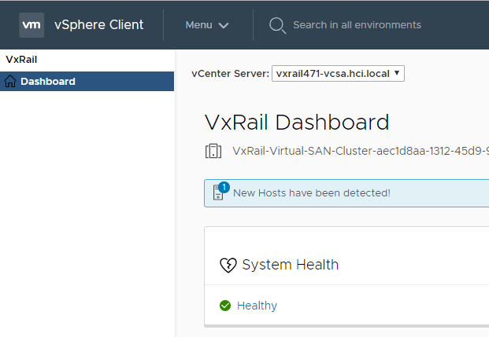Click the New Hosts have been detected banner
The height and width of the screenshot is (337, 489).
[x=346, y=193]
